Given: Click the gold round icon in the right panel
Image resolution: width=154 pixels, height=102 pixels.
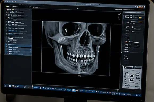Looking at the screenshot, I should (x=140, y=18).
